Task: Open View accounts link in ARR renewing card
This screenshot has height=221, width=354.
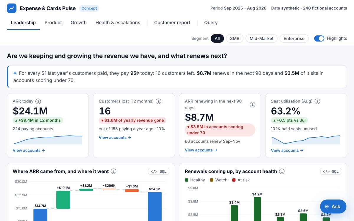Action: [x=201, y=150]
